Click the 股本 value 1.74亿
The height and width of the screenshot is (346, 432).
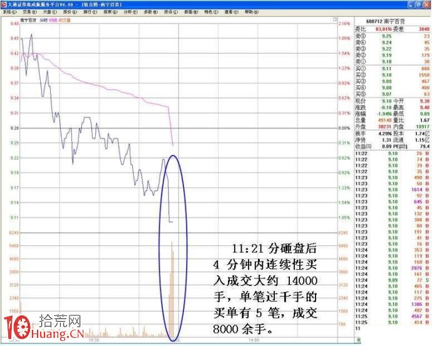click(422, 133)
